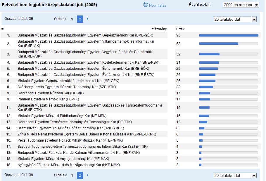This screenshot has width=266, height=181.
Task: Select page 1 in bottom pagination
Action: coord(72,175)
